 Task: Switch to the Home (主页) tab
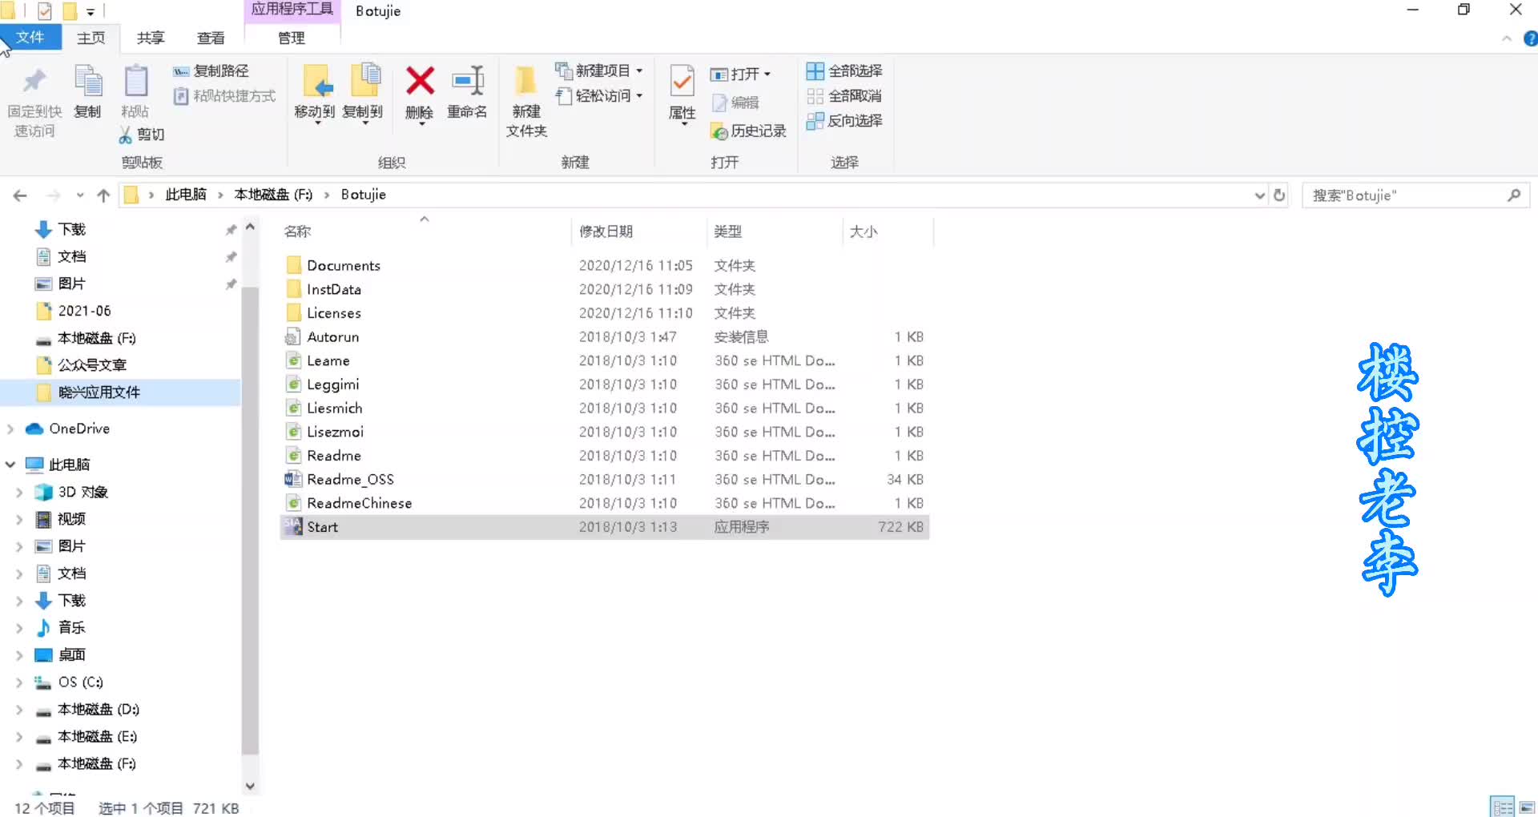click(91, 38)
